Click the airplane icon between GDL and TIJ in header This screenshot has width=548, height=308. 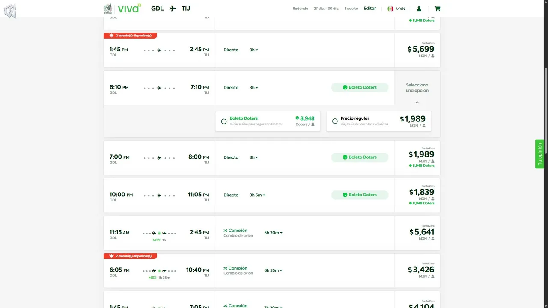coord(173,9)
